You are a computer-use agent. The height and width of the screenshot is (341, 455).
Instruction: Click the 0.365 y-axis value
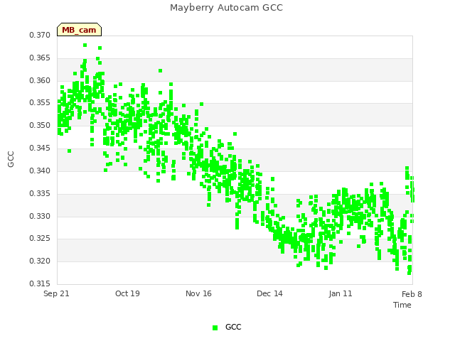click(40, 58)
